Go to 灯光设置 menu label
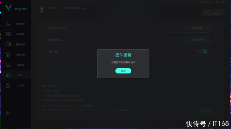 [x=20, y=55]
